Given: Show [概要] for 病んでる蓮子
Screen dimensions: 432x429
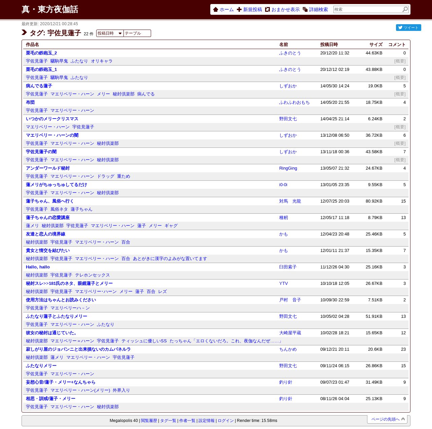Looking at the screenshot, I should (x=400, y=94).
